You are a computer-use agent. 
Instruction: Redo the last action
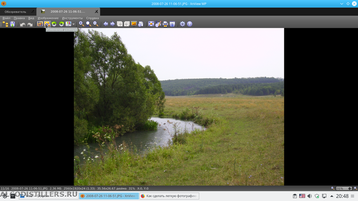point(30,24)
